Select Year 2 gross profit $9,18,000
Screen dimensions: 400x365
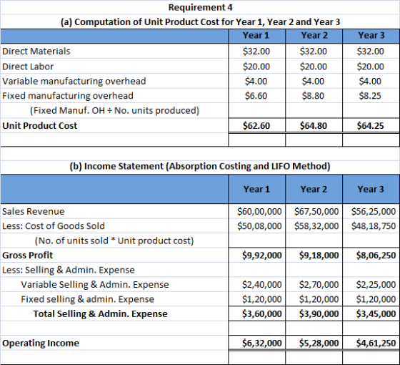[319, 255]
